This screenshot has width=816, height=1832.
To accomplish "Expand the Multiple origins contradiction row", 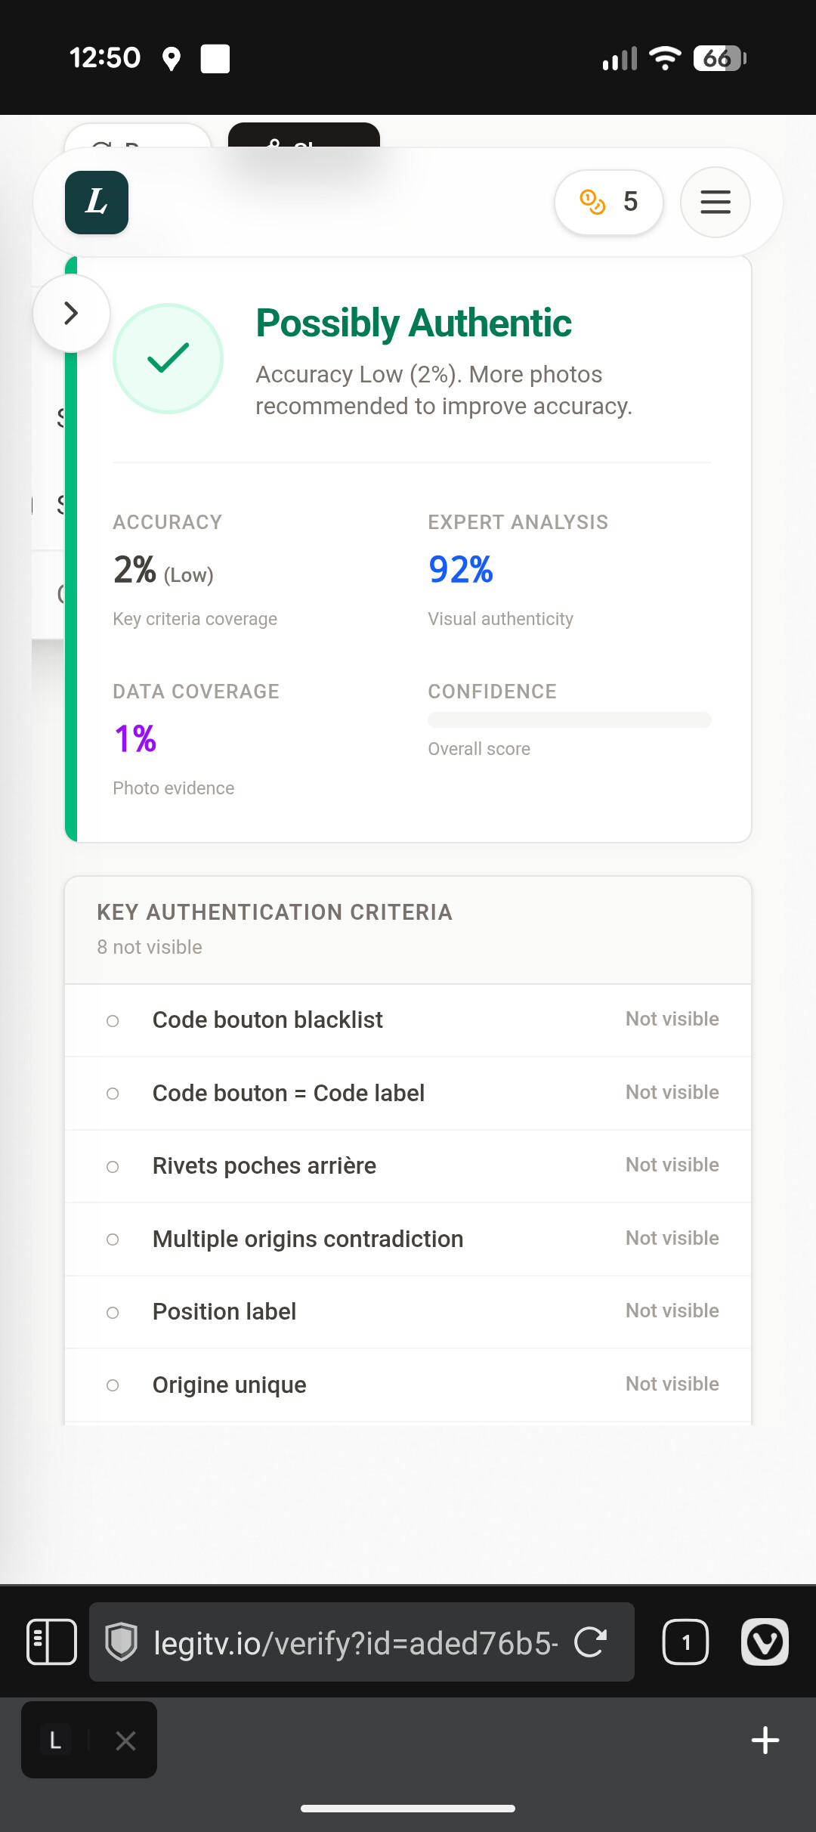I will click(x=408, y=1239).
